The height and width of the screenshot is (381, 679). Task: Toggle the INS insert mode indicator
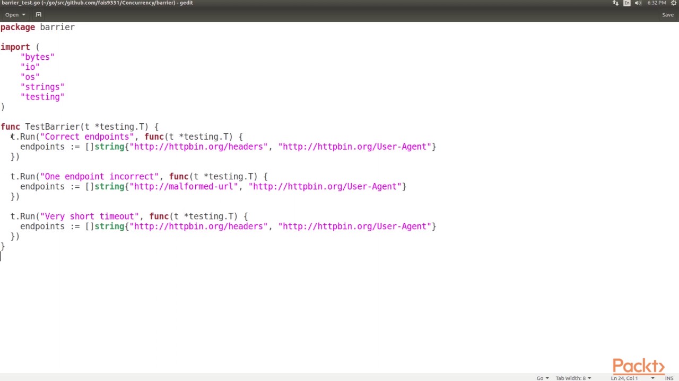tap(669, 378)
